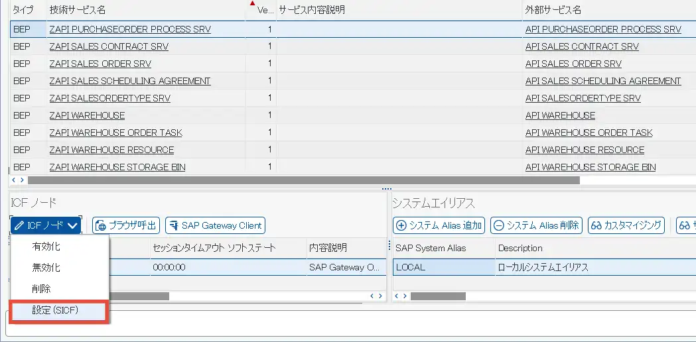Click 外部サービス名 column header
Screen dimensions: 696x342
[x=609, y=10]
